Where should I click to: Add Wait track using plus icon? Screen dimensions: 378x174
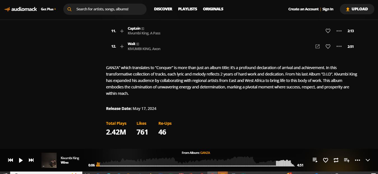[x=122, y=46]
